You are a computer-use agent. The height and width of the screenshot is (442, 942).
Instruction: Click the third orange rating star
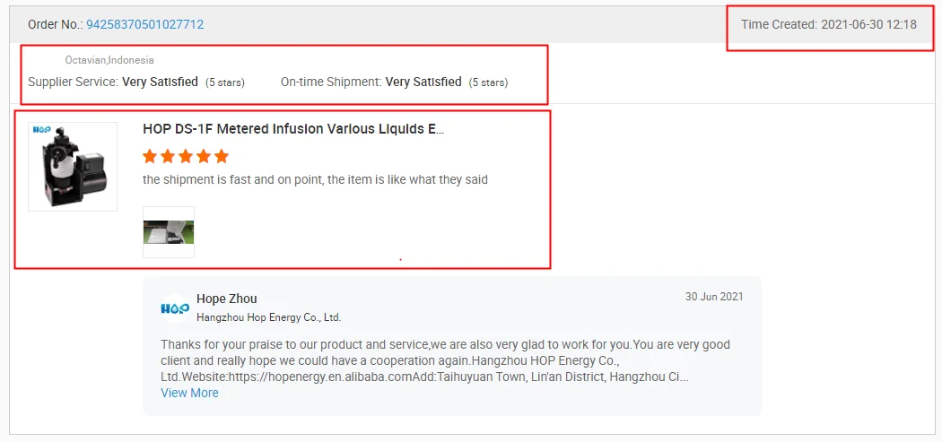pyautogui.click(x=186, y=156)
